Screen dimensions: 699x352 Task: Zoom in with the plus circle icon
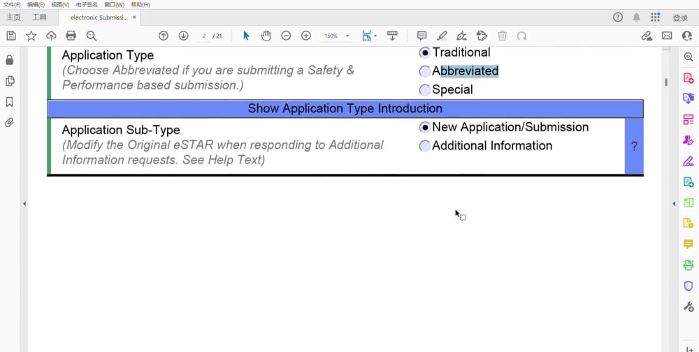306,36
